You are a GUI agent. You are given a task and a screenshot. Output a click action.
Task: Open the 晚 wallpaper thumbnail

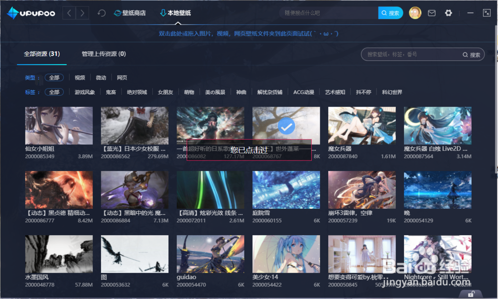(x=438, y=190)
